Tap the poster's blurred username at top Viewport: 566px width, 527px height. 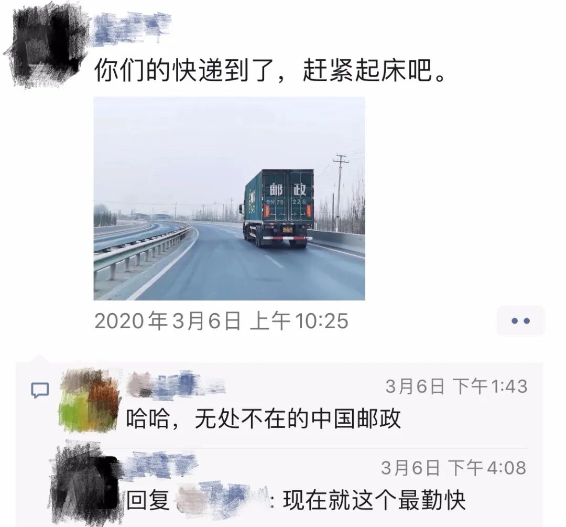[x=132, y=28]
